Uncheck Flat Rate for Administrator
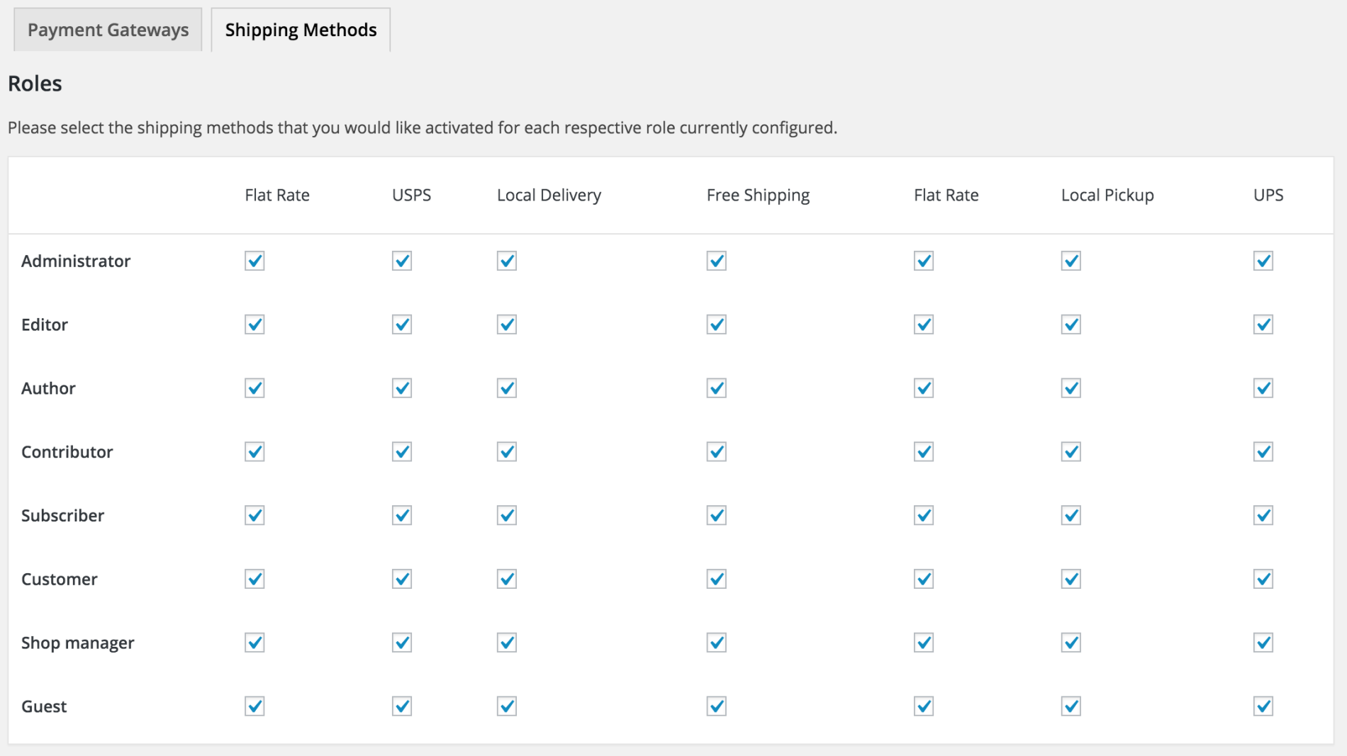This screenshot has height=756, width=1347. [254, 261]
